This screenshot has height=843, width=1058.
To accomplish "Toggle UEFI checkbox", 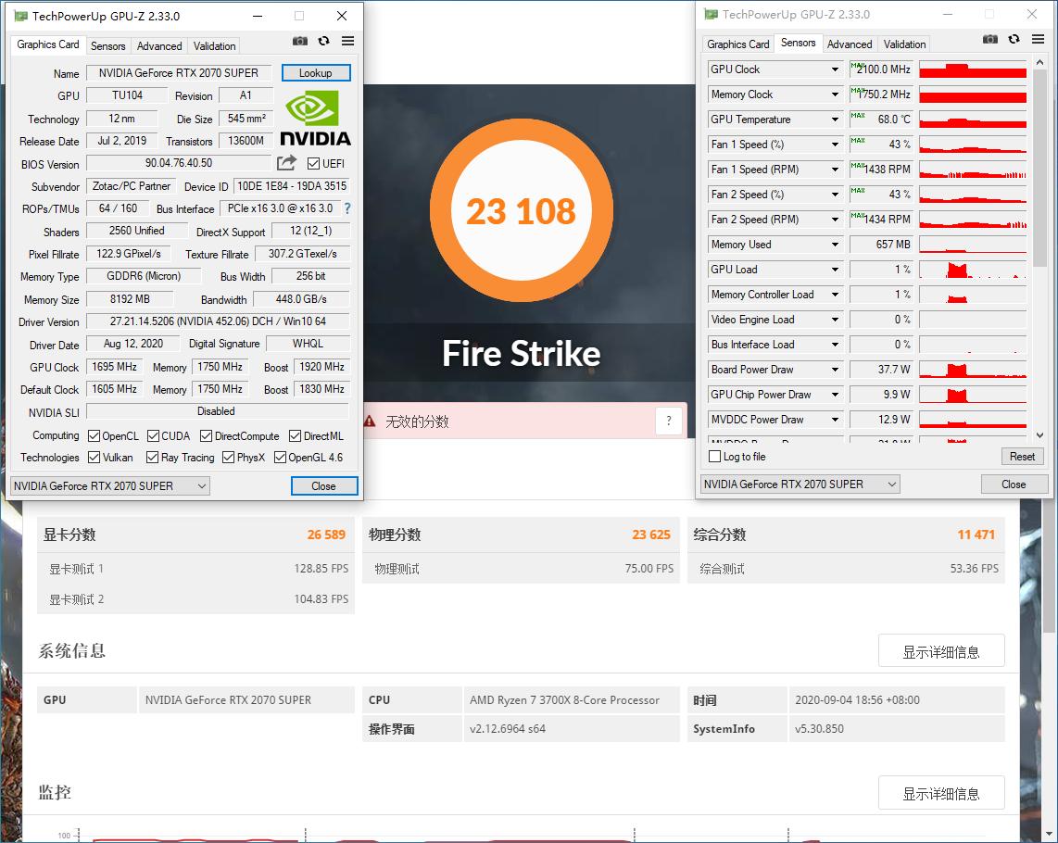I will click(x=314, y=163).
